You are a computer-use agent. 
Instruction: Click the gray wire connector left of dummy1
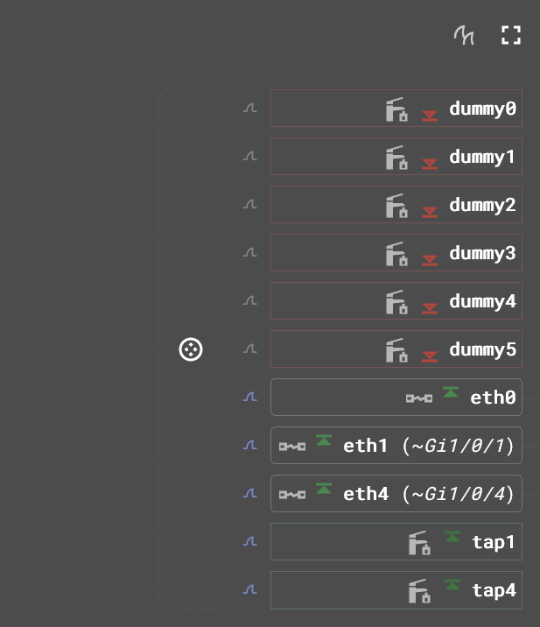pyautogui.click(x=250, y=156)
